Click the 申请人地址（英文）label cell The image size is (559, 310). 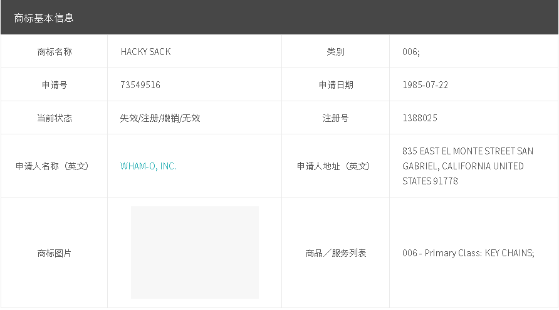pyautogui.click(x=335, y=166)
